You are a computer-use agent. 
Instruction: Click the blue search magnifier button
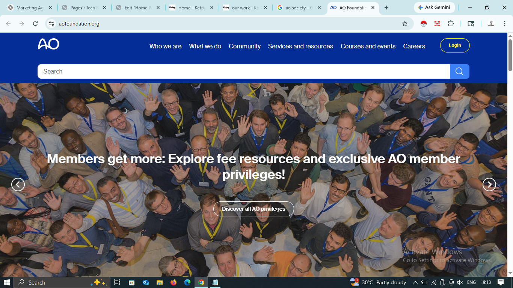459,72
